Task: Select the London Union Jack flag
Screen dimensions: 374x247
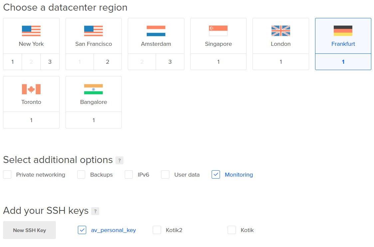Action: (x=281, y=31)
